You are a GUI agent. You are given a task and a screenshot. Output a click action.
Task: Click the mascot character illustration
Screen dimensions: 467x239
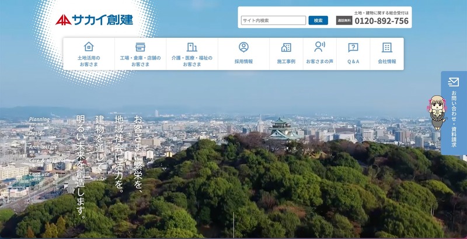[436, 113]
